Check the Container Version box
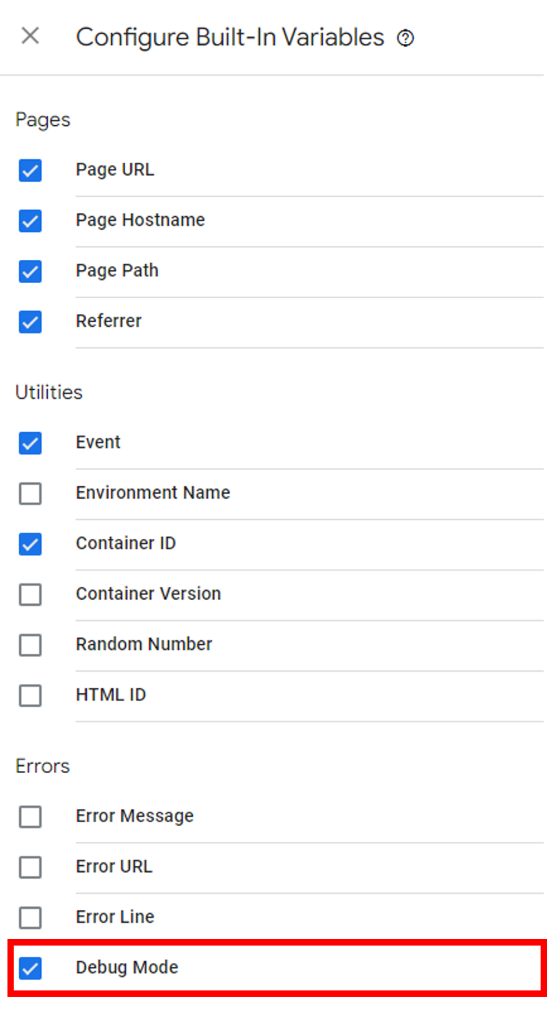This screenshot has width=547, height=1017. (30, 594)
